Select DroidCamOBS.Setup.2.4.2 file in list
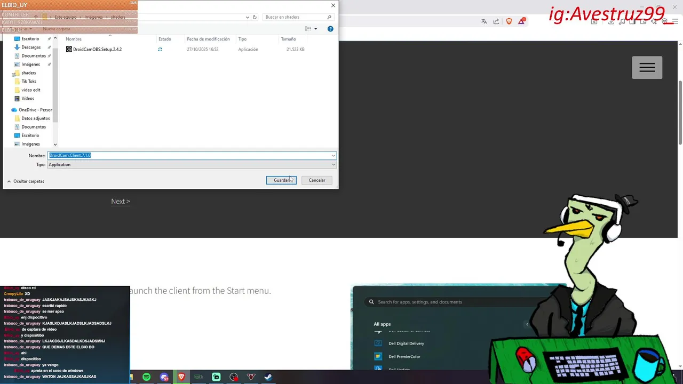Screen dimensions: 683x384 point(98,49)
